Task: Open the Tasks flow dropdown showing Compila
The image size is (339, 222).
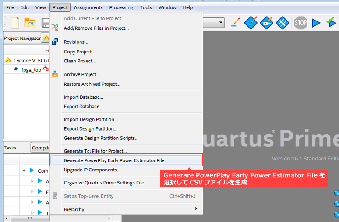Action: (40, 148)
